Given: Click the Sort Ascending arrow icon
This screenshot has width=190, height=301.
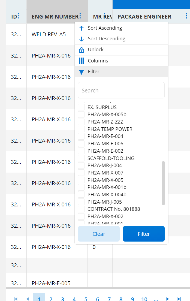Looking at the screenshot, I should [82, 28].
